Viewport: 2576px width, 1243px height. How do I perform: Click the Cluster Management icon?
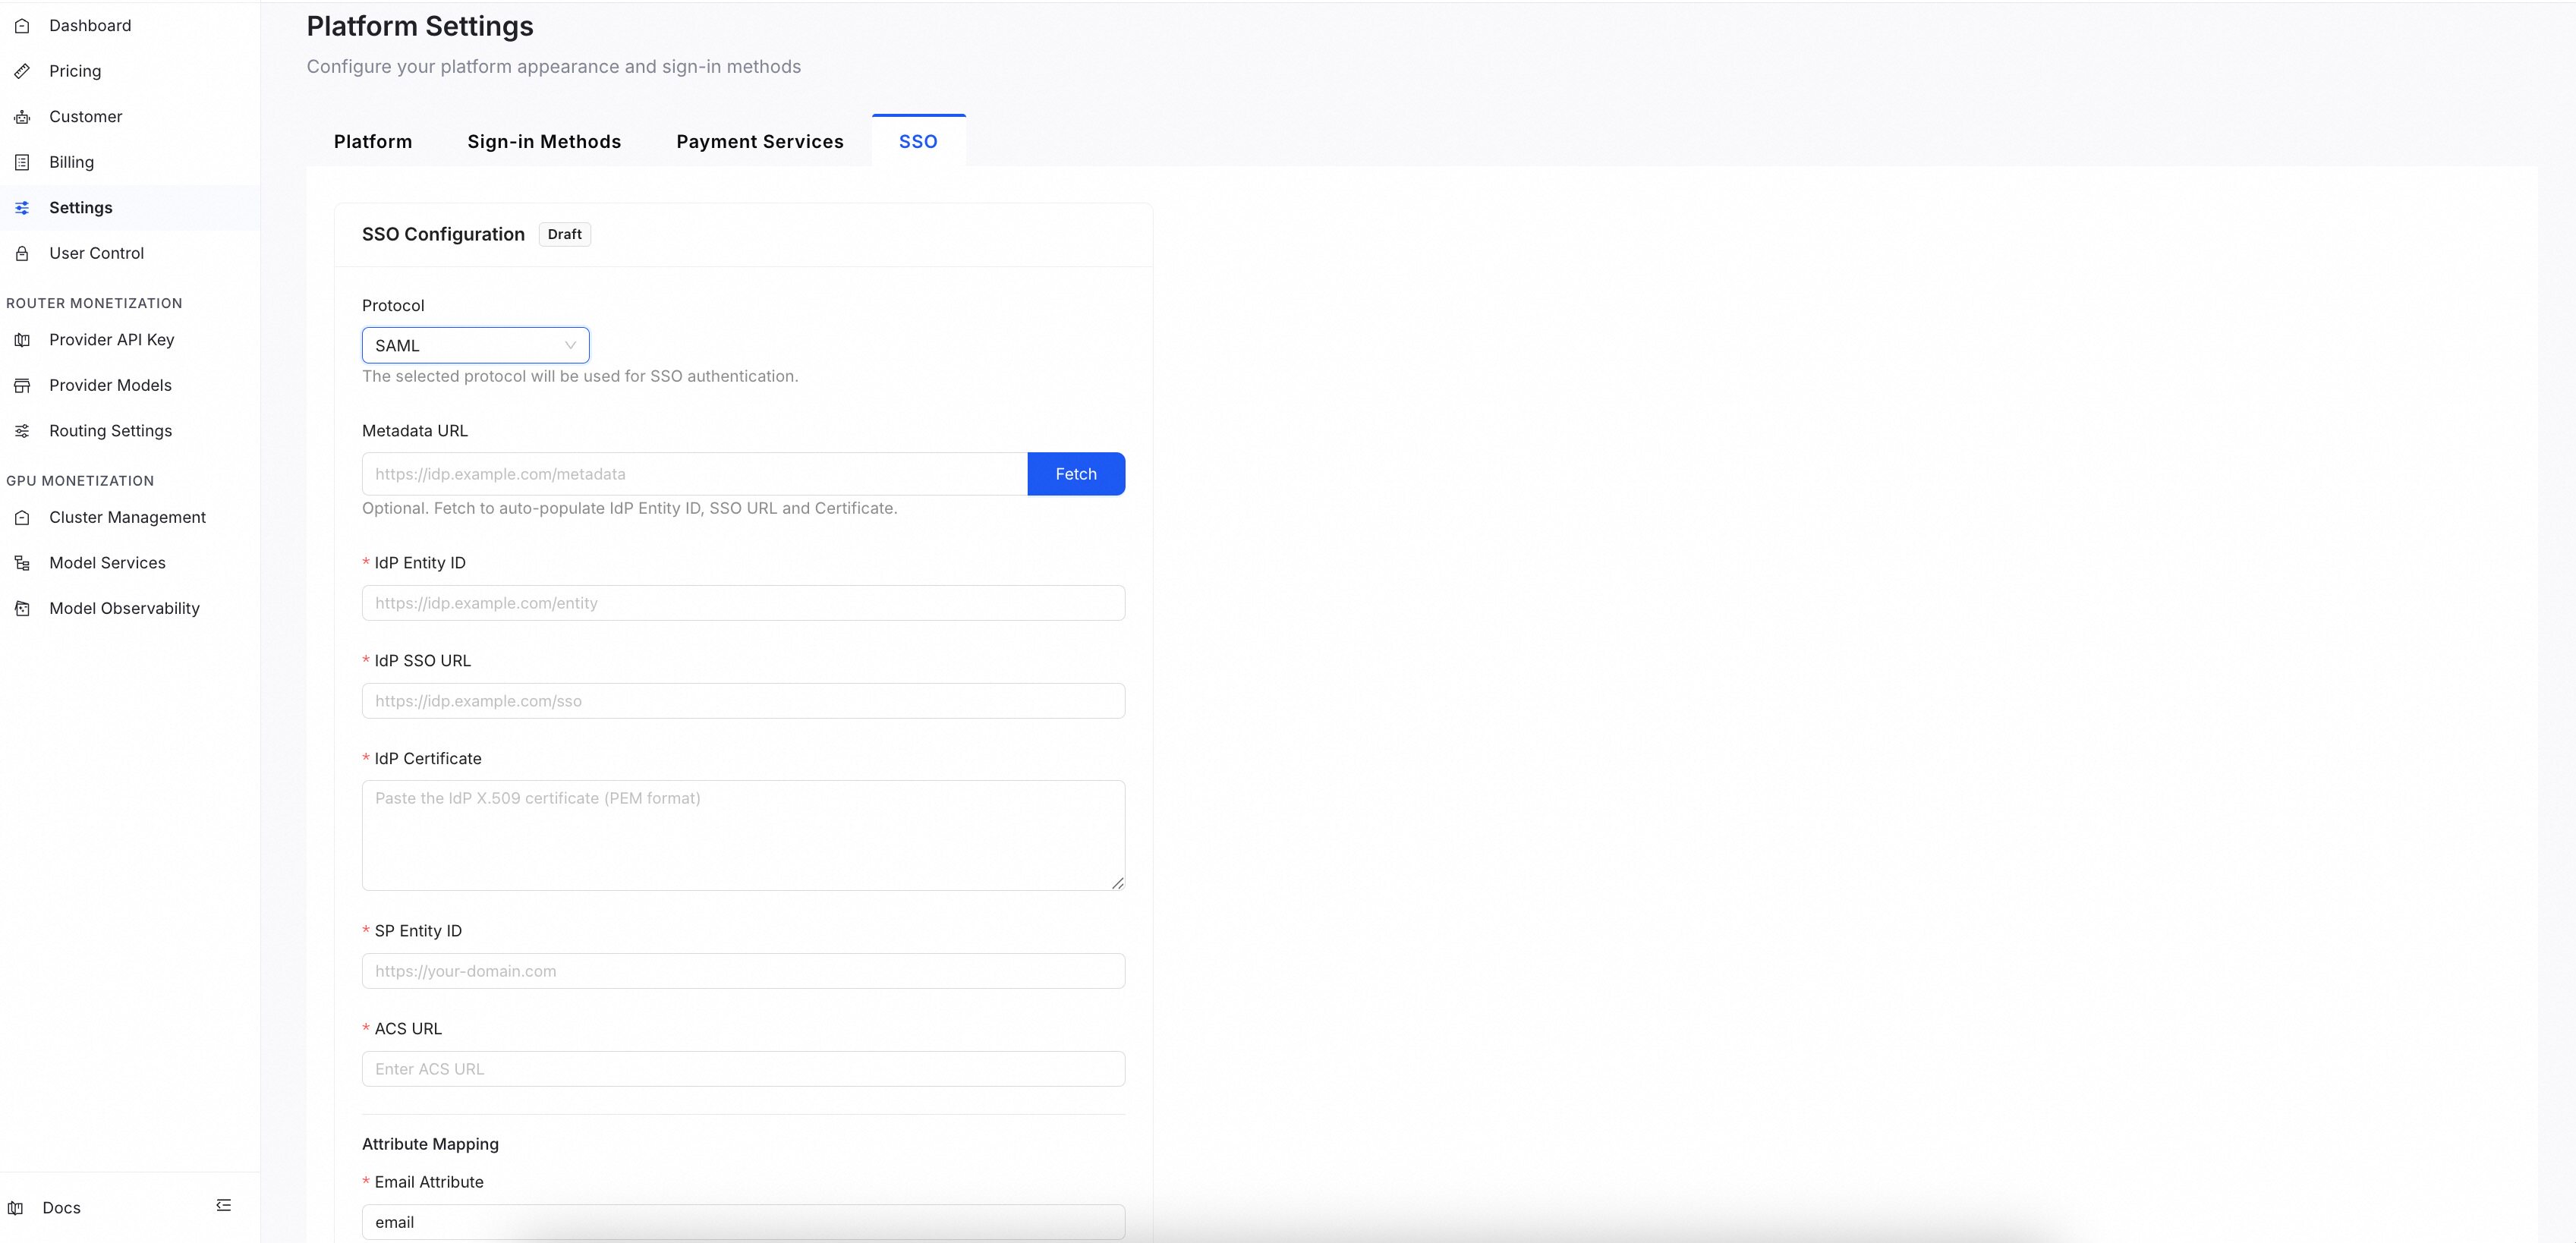pos(22,518)
